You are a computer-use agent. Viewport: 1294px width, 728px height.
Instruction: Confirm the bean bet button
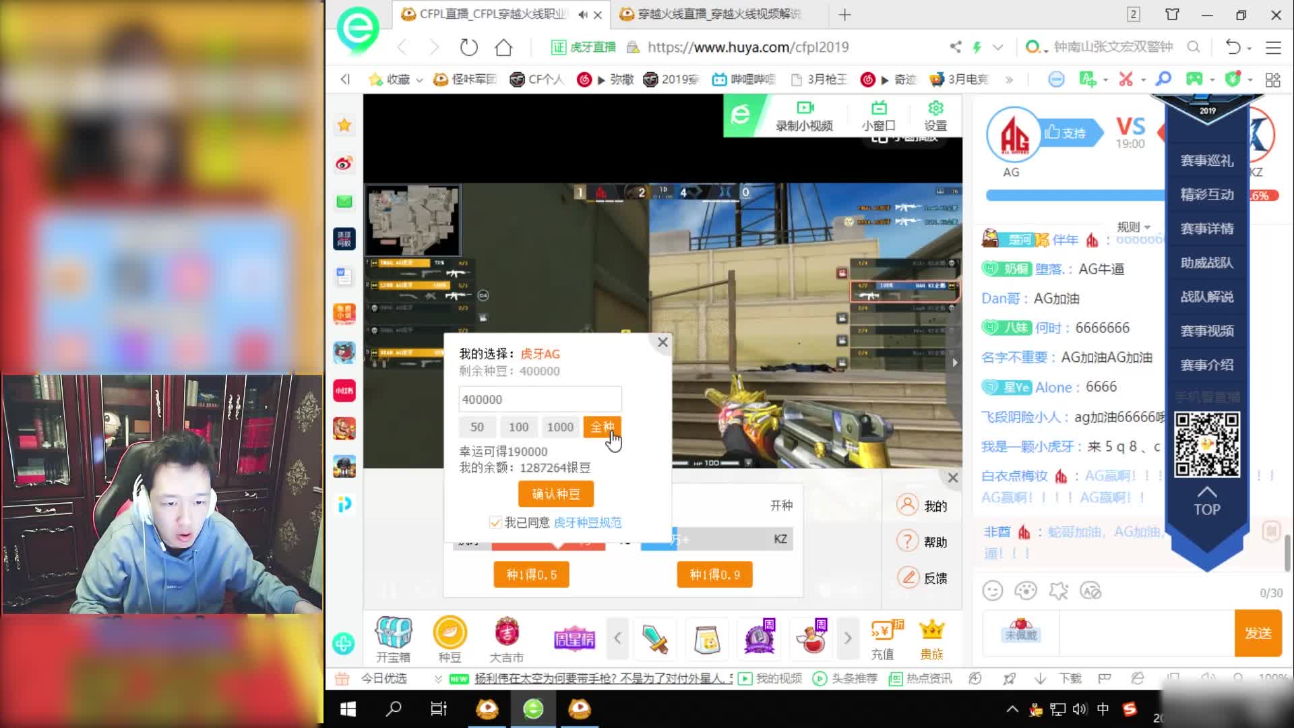(556, 494)
